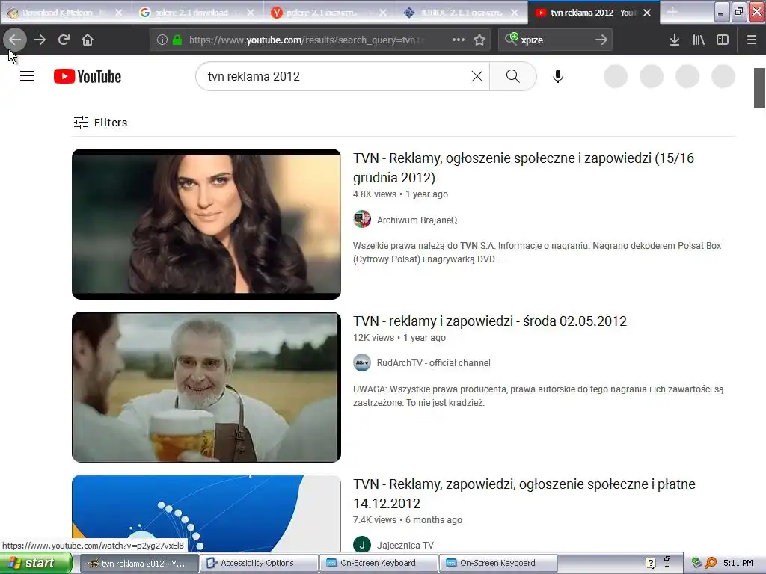Click the '12K views • 1 year ago' text
This screenshot has height=574, width=766.
click(399, 337)
